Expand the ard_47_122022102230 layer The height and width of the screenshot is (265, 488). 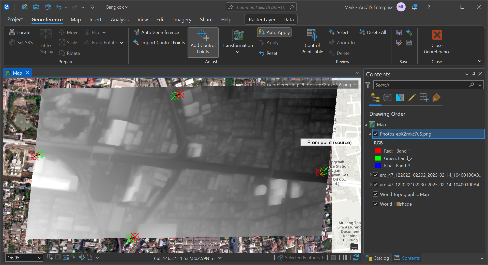(371, 185)
